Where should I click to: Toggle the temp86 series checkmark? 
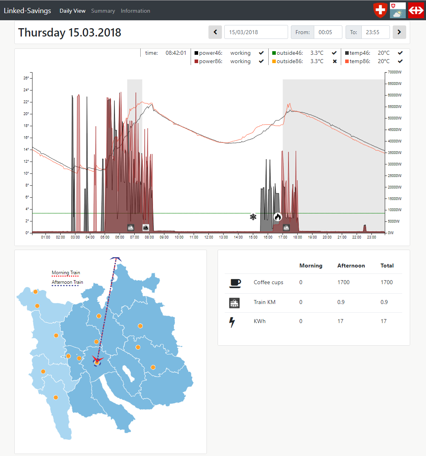pos(400,61)
